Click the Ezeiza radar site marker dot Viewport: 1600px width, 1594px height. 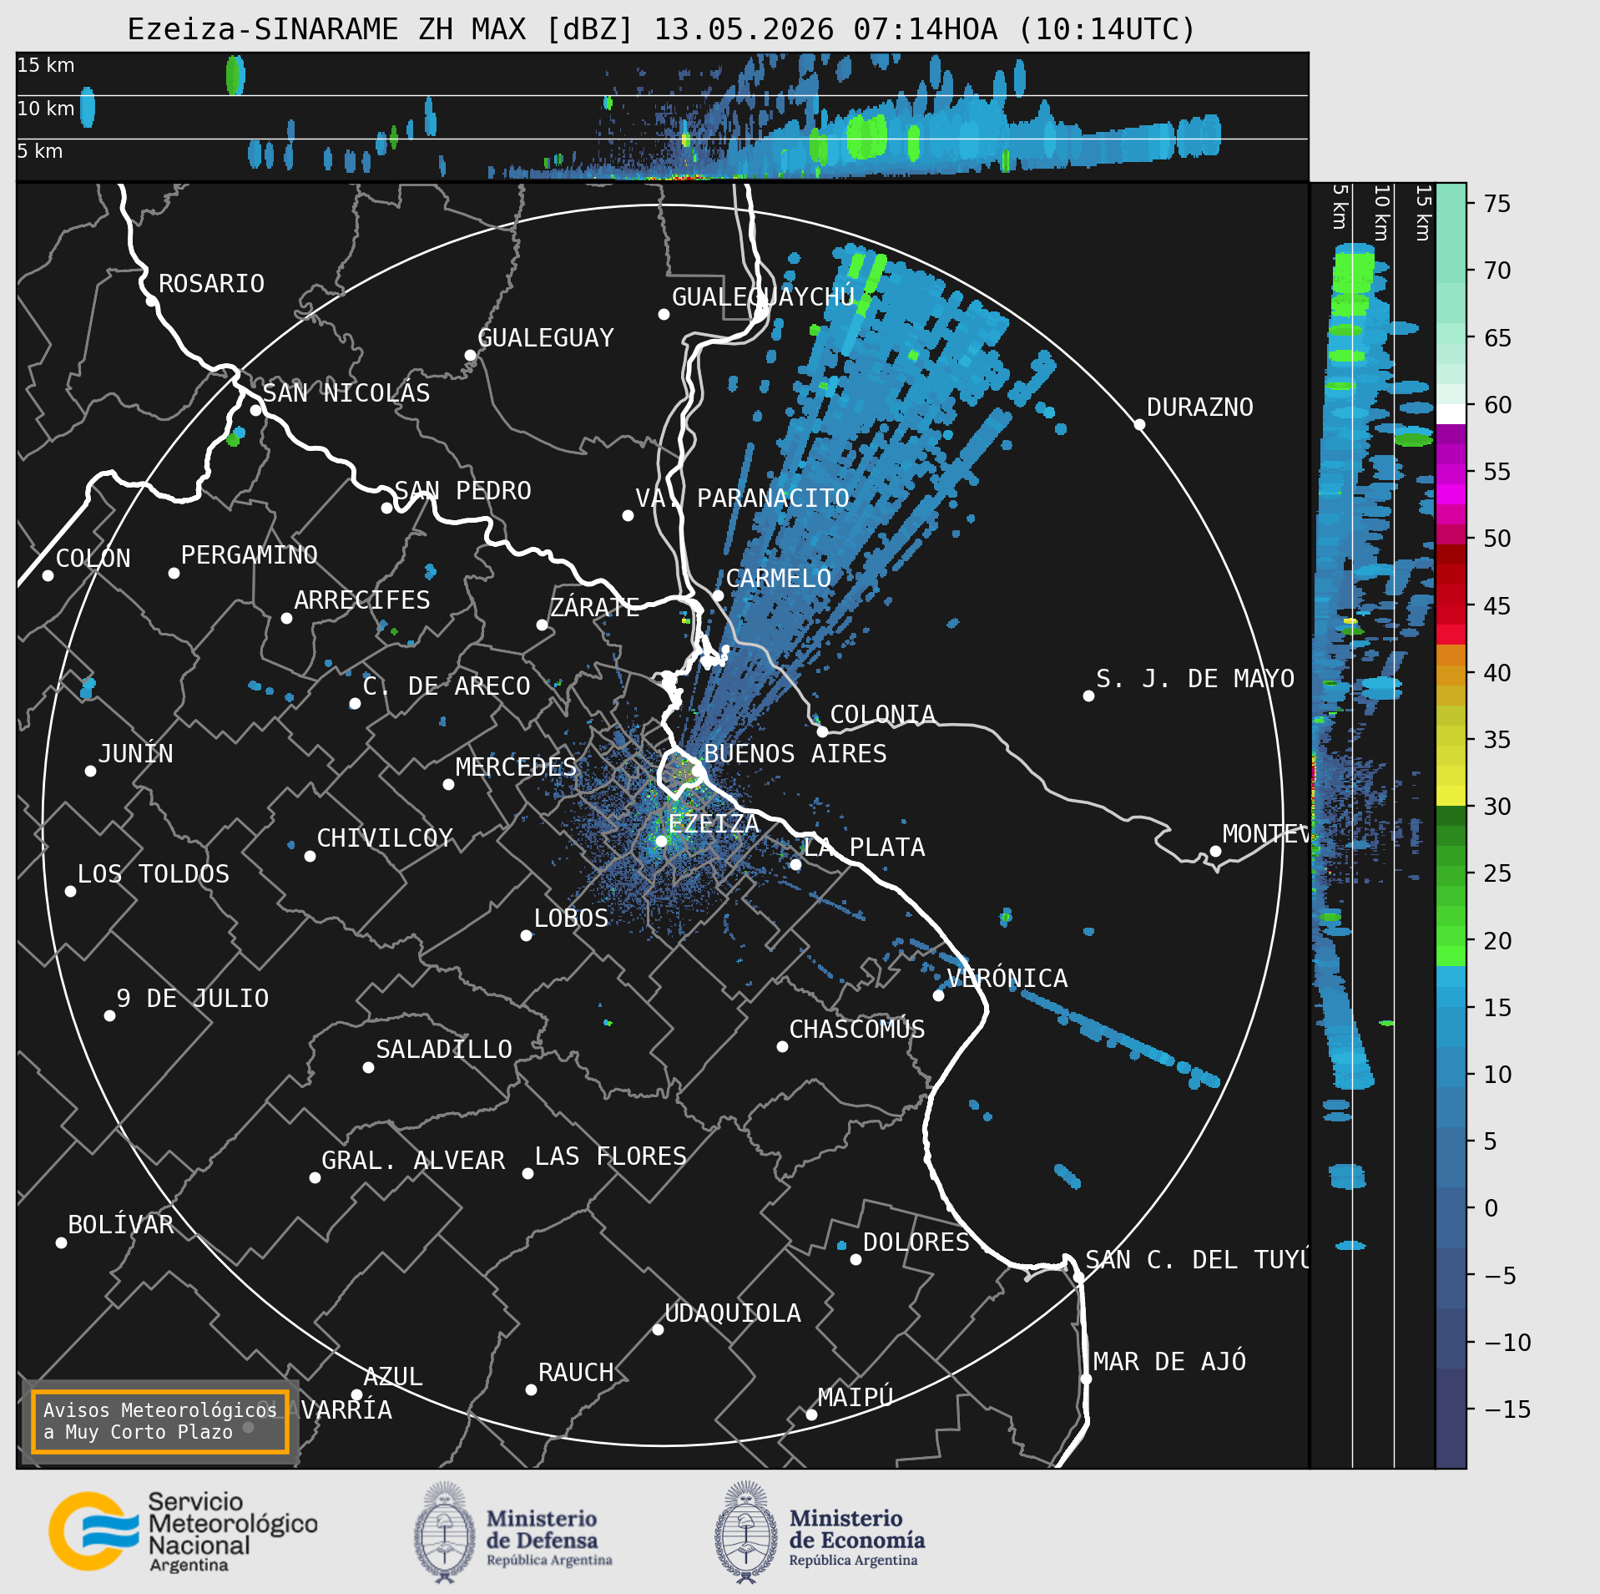(x=661, y=841)
